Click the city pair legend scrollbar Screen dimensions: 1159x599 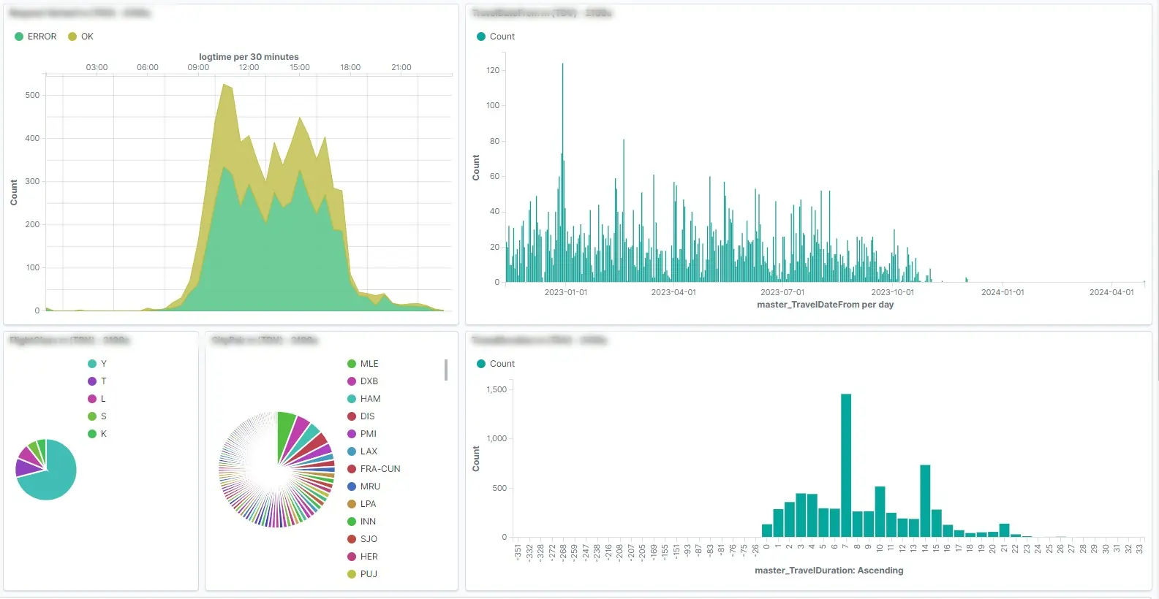pos(446,370)
